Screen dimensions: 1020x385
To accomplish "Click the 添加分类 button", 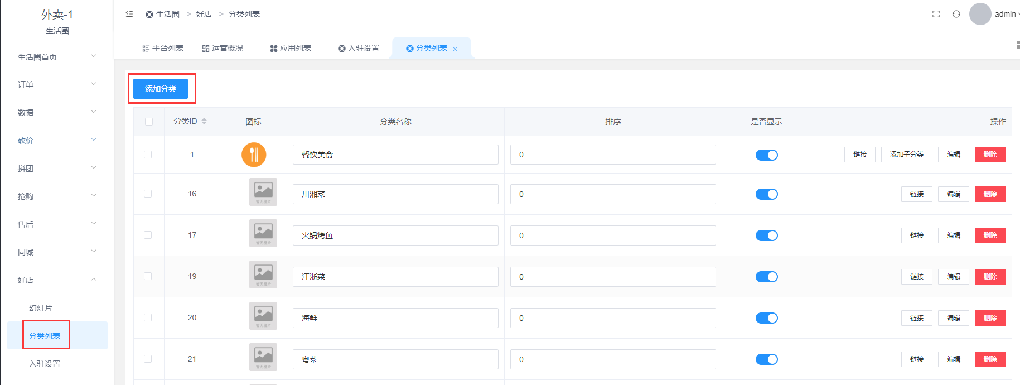I will pyautogui.click(x=161, y=89).
